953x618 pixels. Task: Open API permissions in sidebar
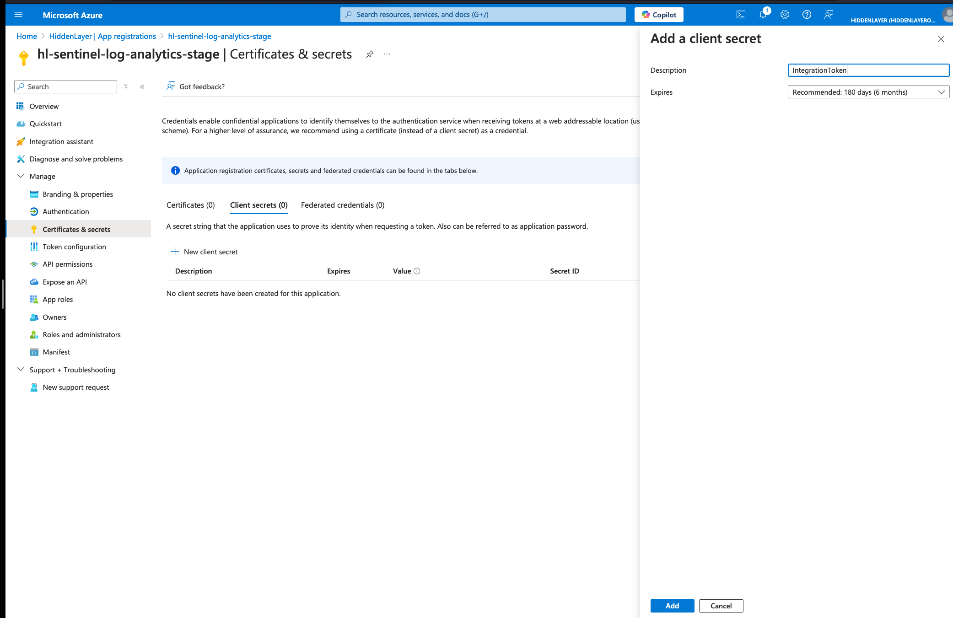[x=67, y=264]
